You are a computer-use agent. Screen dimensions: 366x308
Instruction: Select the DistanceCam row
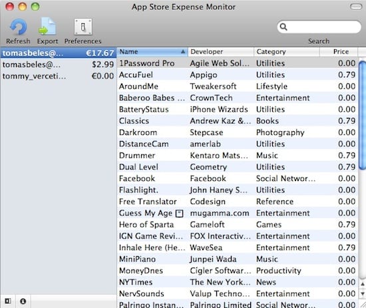tap(238, 144)
